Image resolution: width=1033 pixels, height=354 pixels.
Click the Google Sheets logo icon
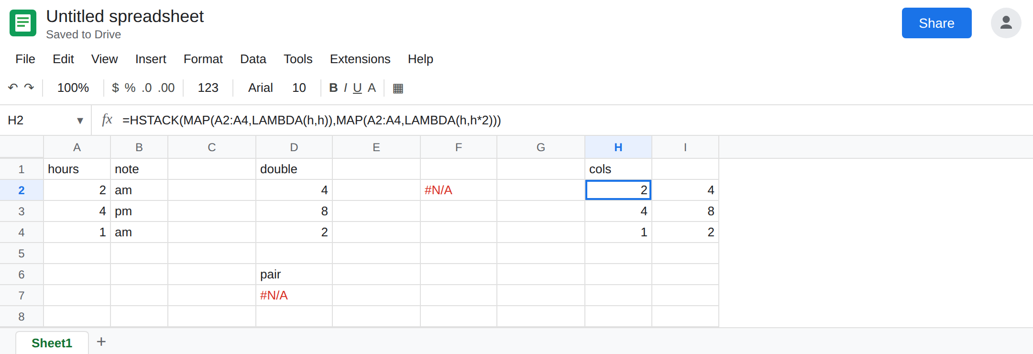(23, 23)
